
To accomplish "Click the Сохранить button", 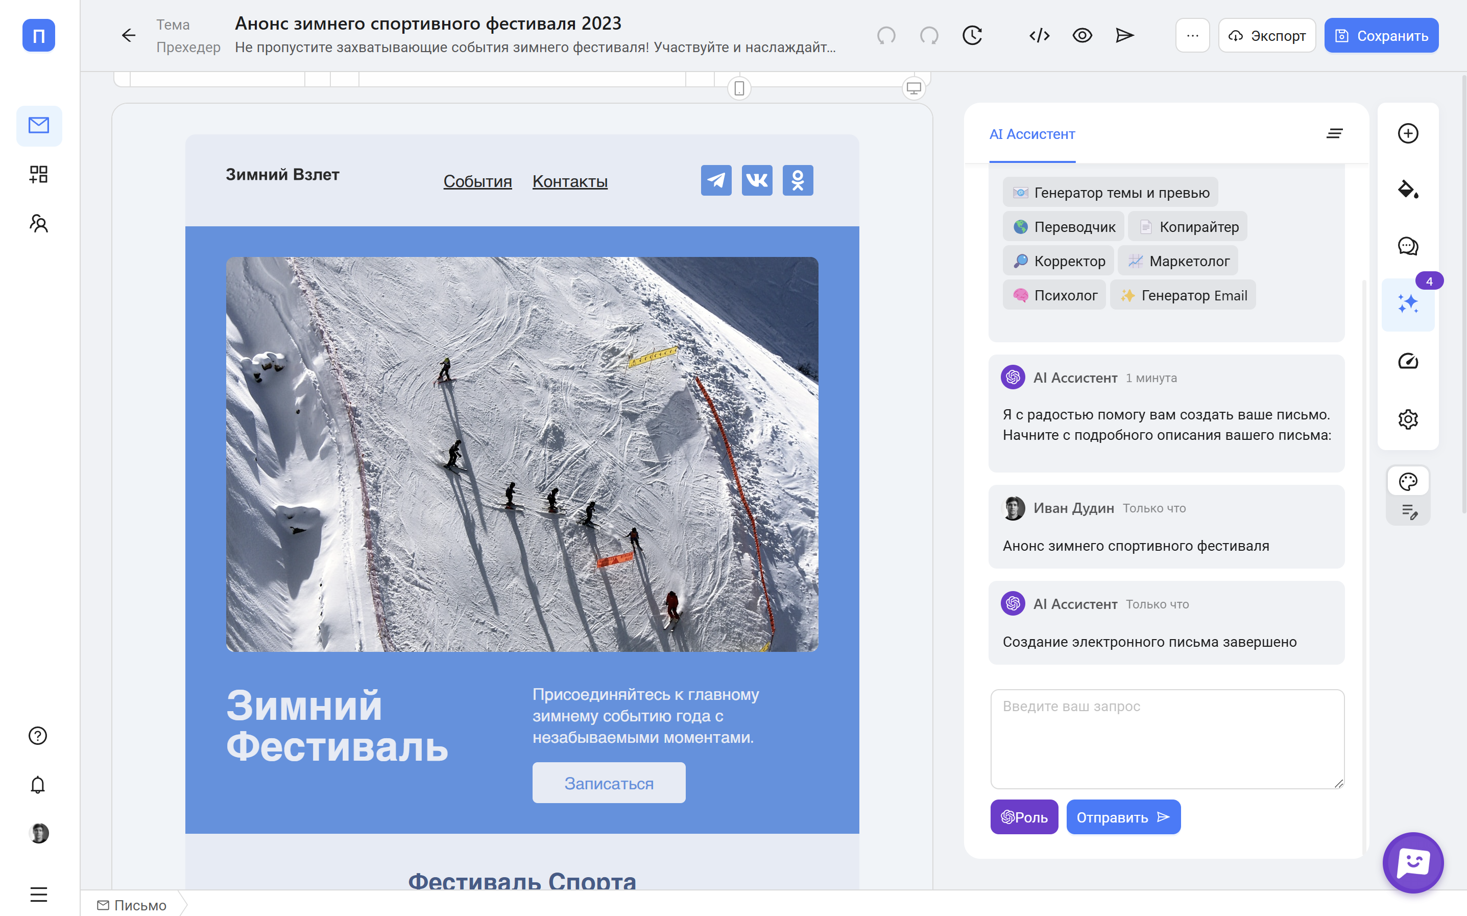I will coord(1381,35).
